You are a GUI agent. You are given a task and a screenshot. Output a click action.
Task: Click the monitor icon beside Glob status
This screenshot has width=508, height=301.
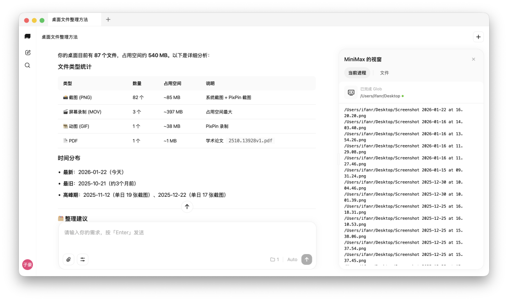click(351, 93)
